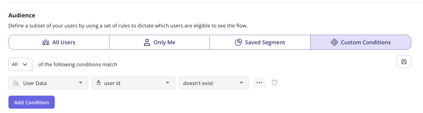Switch to Custom Conditions audience tab

pos(361,42)
